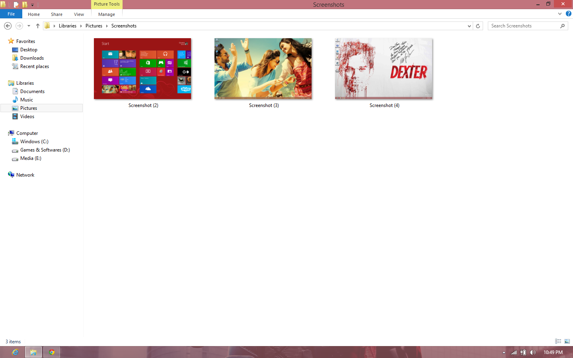Select the Picture Tools contextual tab

[107, 4]
